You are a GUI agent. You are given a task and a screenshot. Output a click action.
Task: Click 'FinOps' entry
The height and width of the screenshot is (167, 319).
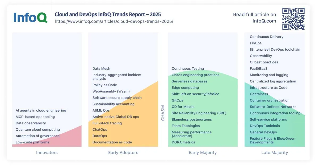(x=256, y=43)
